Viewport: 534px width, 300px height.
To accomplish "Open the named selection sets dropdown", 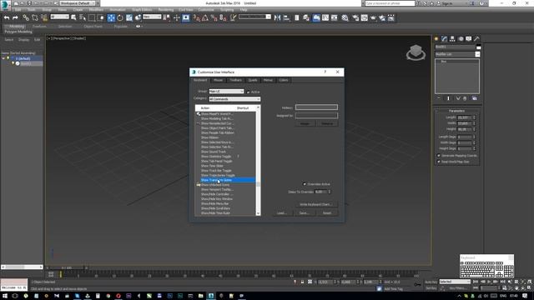I will (x=254, y=17).
